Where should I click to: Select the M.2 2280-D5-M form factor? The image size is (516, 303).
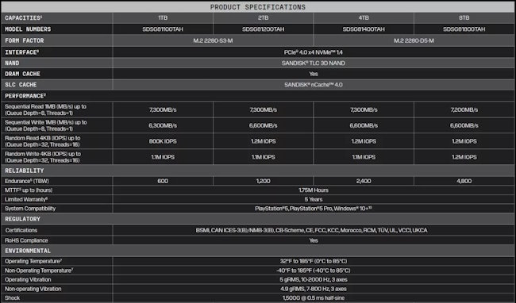(414, 40)
